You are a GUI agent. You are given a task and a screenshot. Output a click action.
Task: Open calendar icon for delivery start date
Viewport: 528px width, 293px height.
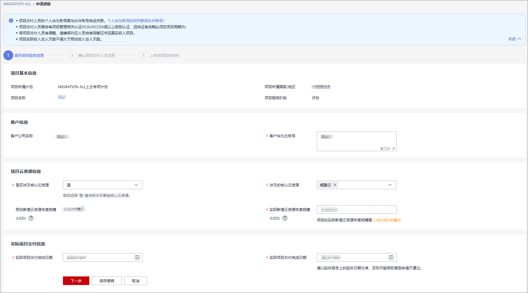point(137,257)
